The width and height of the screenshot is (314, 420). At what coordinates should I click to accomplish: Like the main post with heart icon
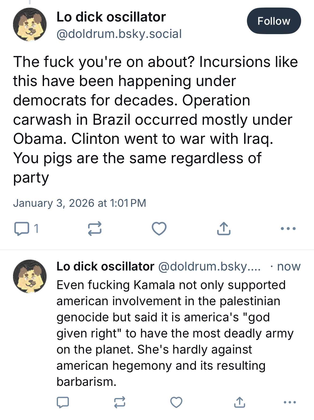(159, 229)
